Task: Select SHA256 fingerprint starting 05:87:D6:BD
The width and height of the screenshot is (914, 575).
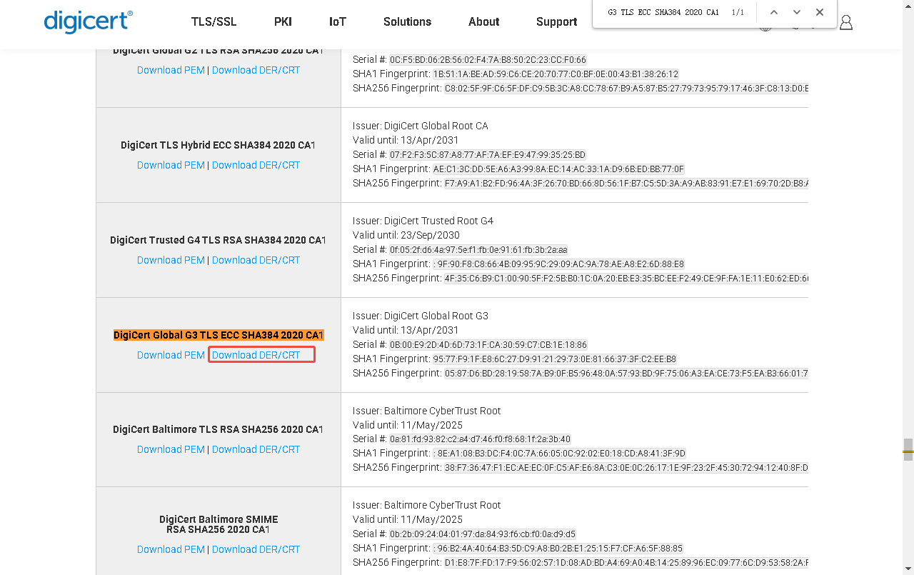Action: pyautogui.click(x=626, y=373)
